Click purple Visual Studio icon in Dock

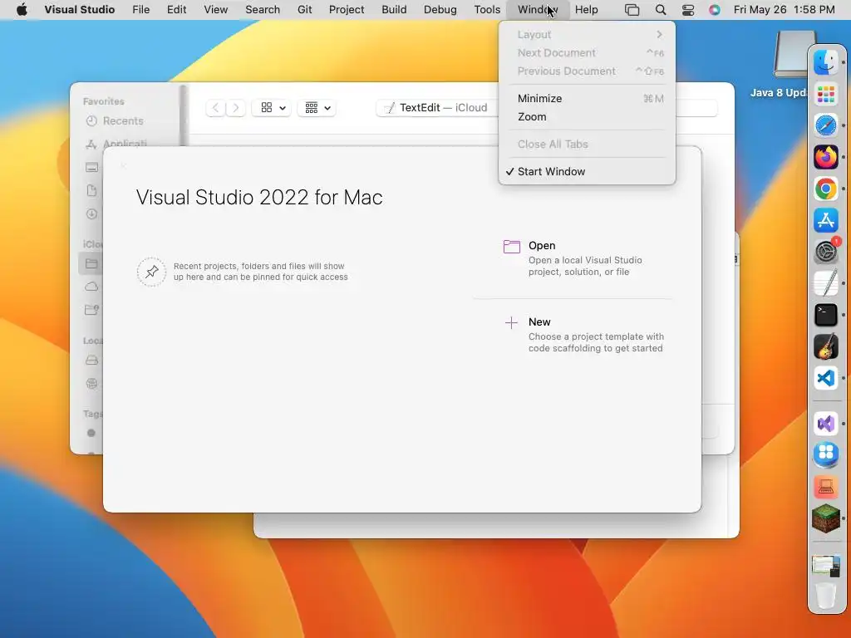pos(826,423)
